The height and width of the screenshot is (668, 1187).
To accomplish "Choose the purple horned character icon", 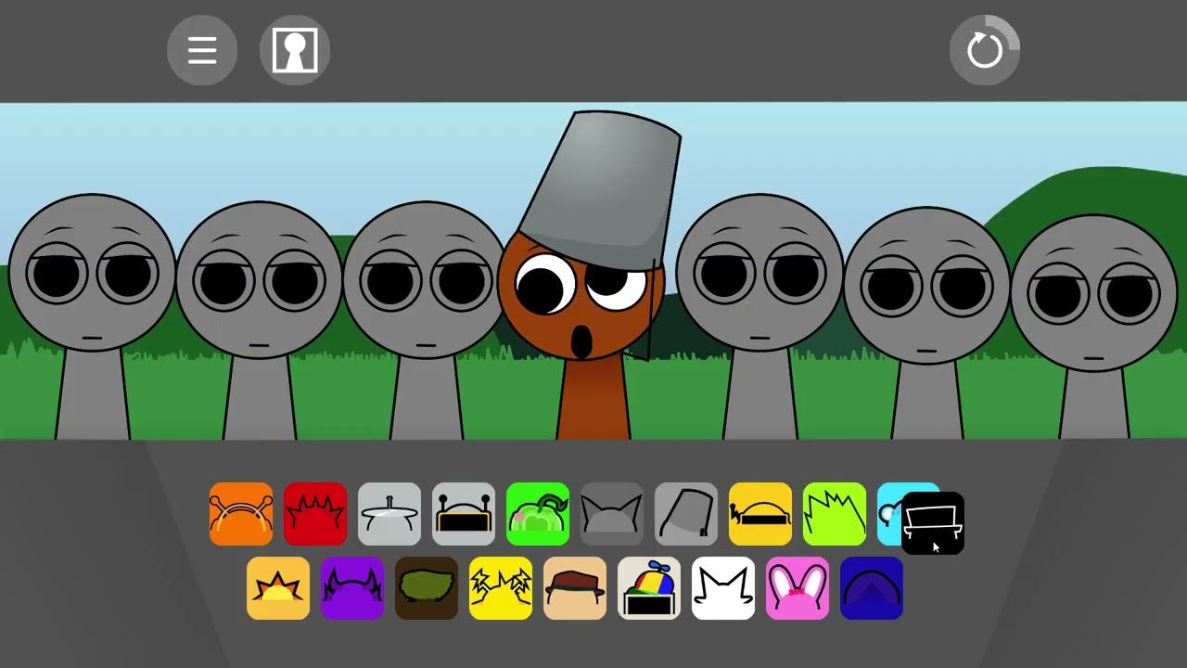I will point(352,588).
